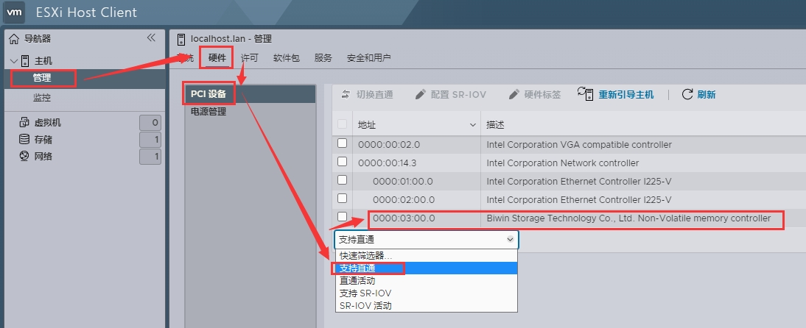Switch to the 许可 tab
This screenshot has width=806, height=328.
250,58
